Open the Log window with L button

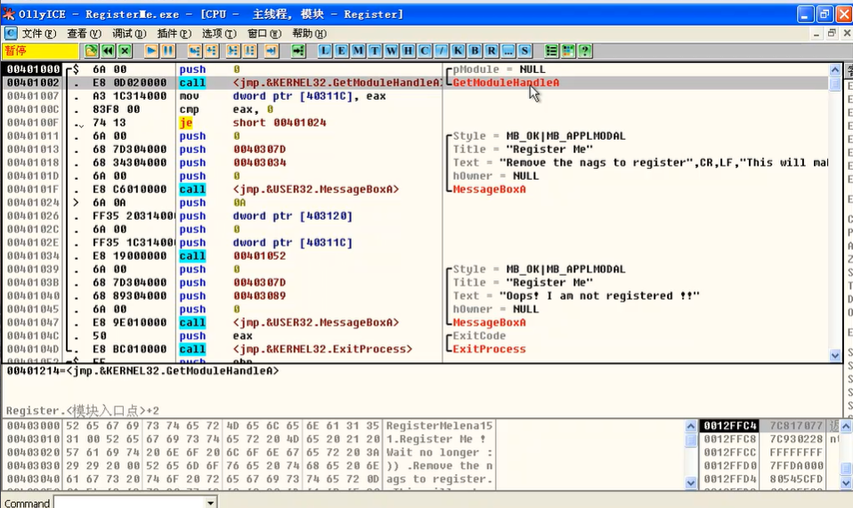coord(325,51)
